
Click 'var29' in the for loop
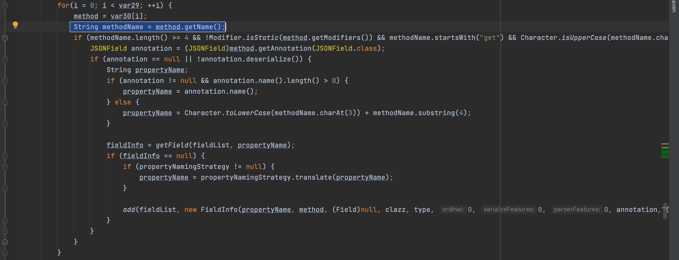(129, 5)
